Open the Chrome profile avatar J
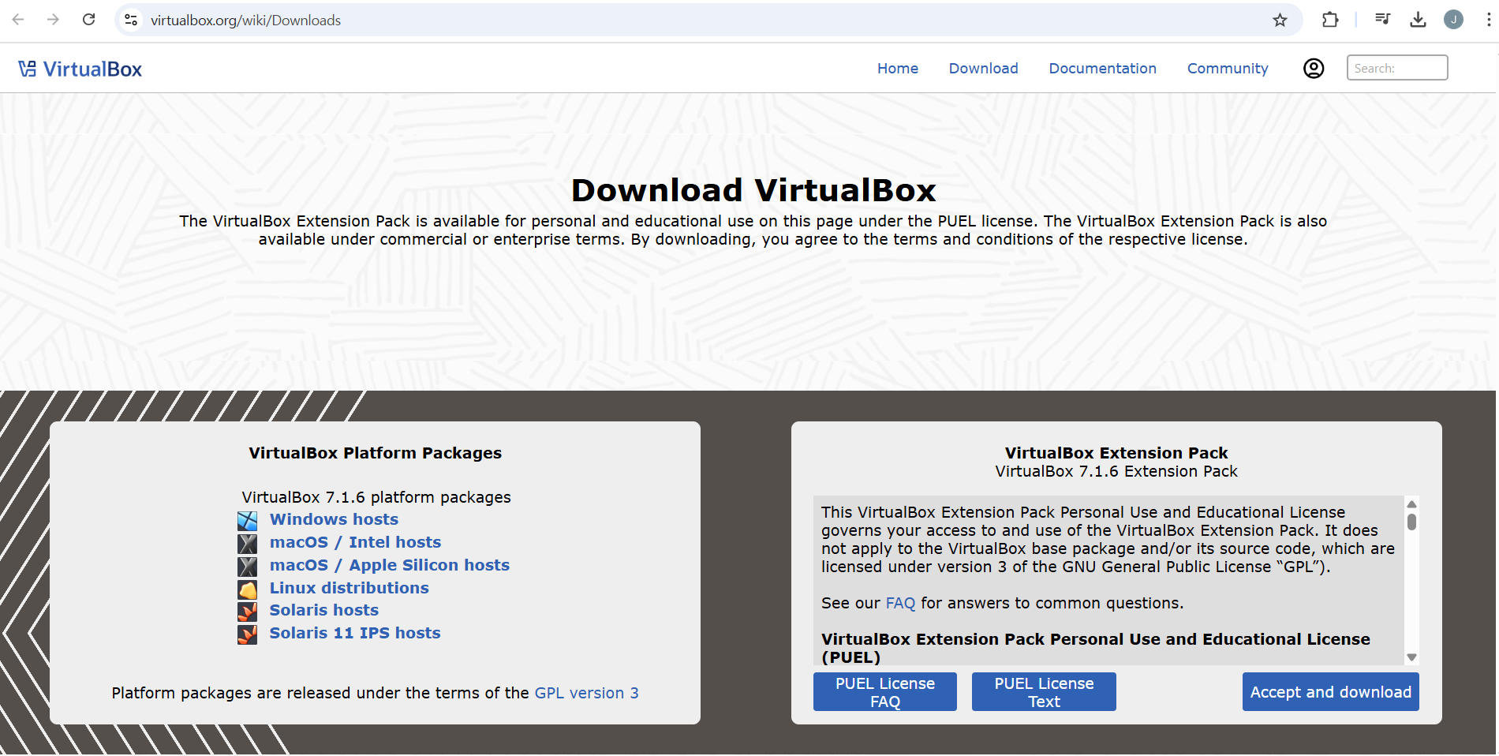This screenshot has height=756, width=1499. pyautogui.click(x=1453, y=20)
